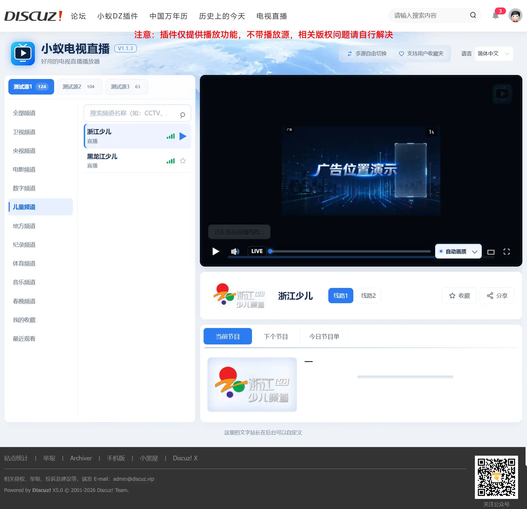Select the 儿童频道 category
The image size is (527, 509).
click(41, 207)
